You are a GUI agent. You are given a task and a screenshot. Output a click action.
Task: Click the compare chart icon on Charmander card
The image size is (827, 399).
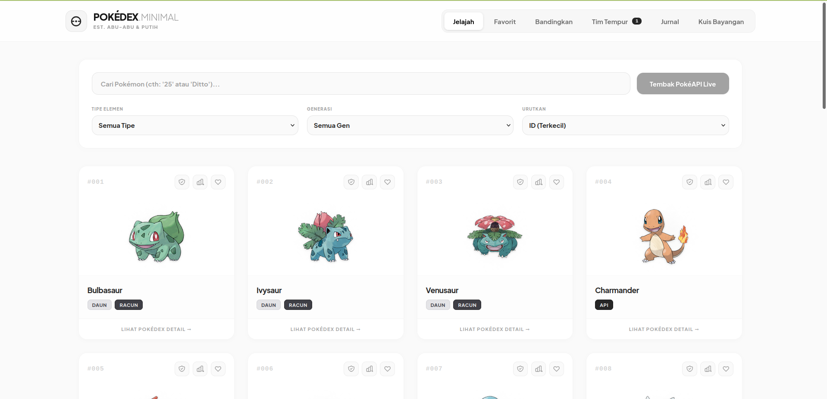[708, 182]
